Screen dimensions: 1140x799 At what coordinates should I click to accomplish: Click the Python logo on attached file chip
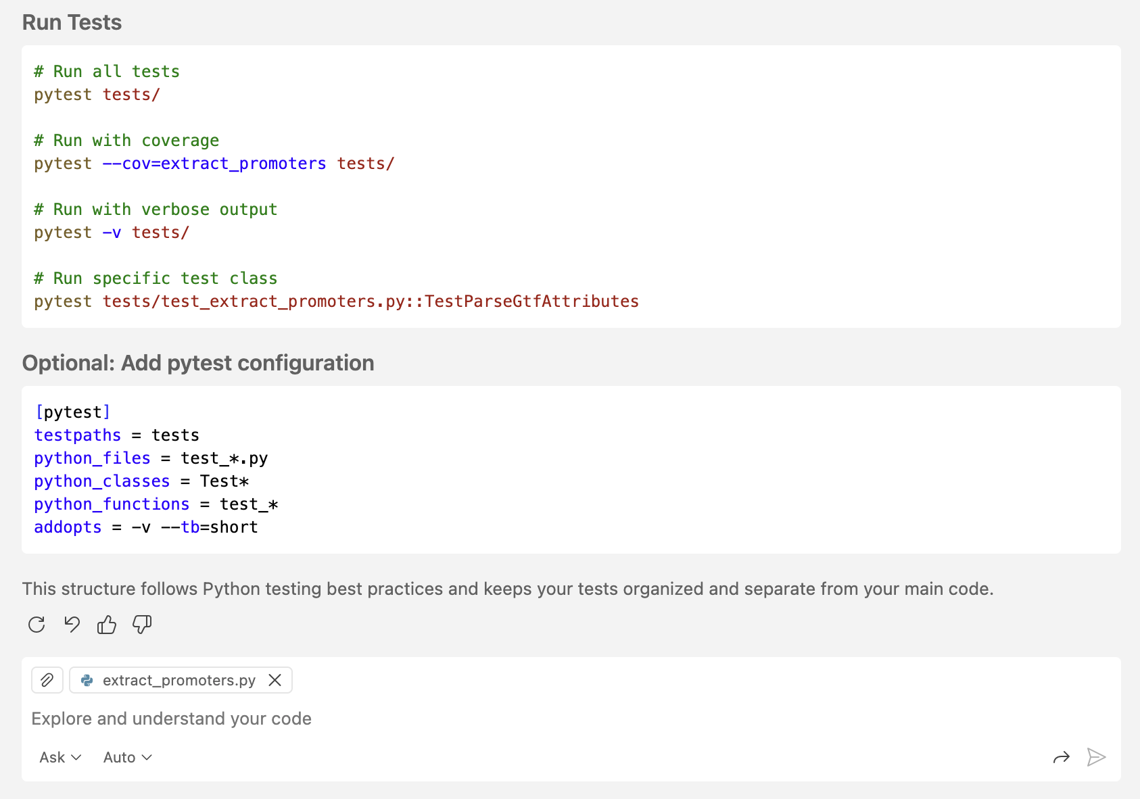(87, 680)
